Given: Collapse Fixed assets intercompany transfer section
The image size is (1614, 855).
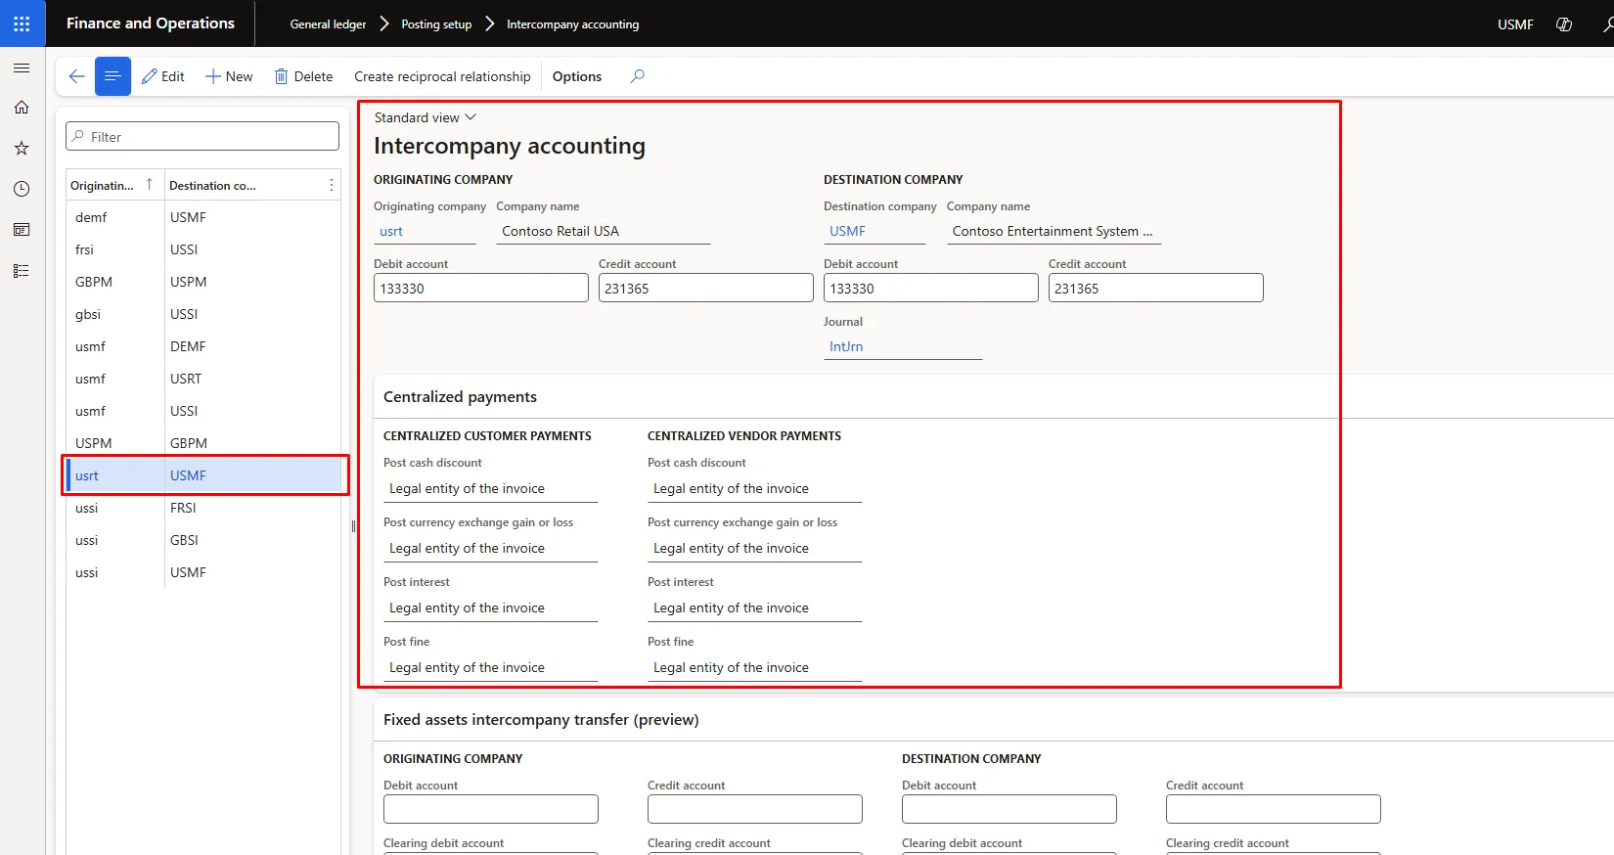Looking at the screenshot, I should point(541,719).
